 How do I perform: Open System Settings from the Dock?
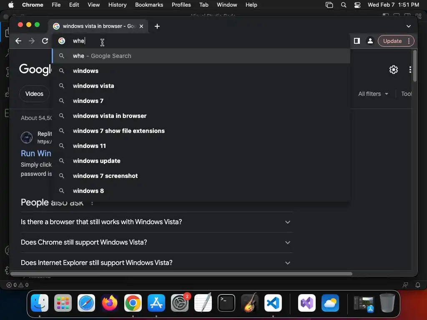pyautogui.click(x=180, y=302)
